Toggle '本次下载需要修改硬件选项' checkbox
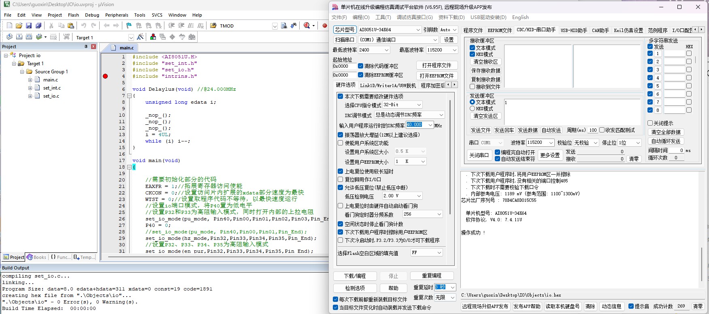This screenshot has height=314, width=709. [341, 96]
